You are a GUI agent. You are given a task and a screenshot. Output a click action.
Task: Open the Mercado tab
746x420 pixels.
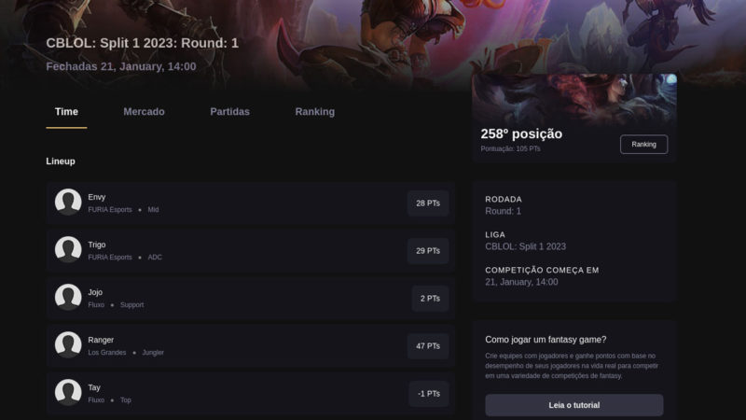tap(144, 112)
